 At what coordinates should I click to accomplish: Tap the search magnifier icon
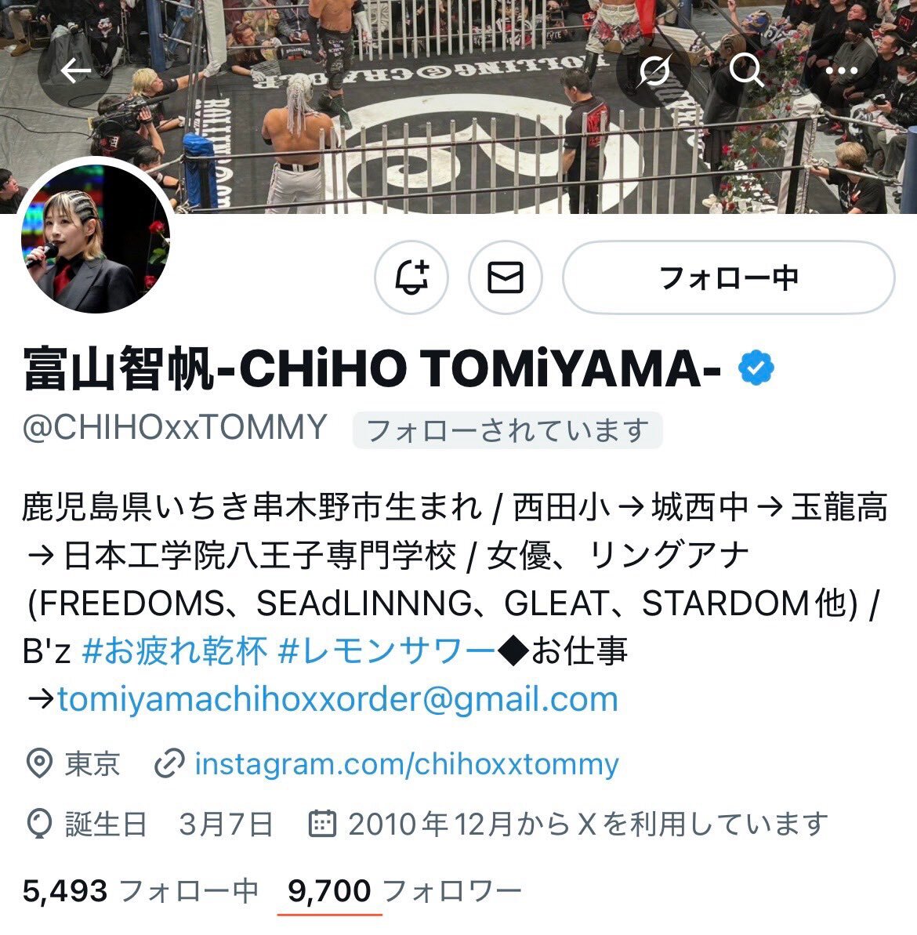pyautogui.click(x=746, y=71)
